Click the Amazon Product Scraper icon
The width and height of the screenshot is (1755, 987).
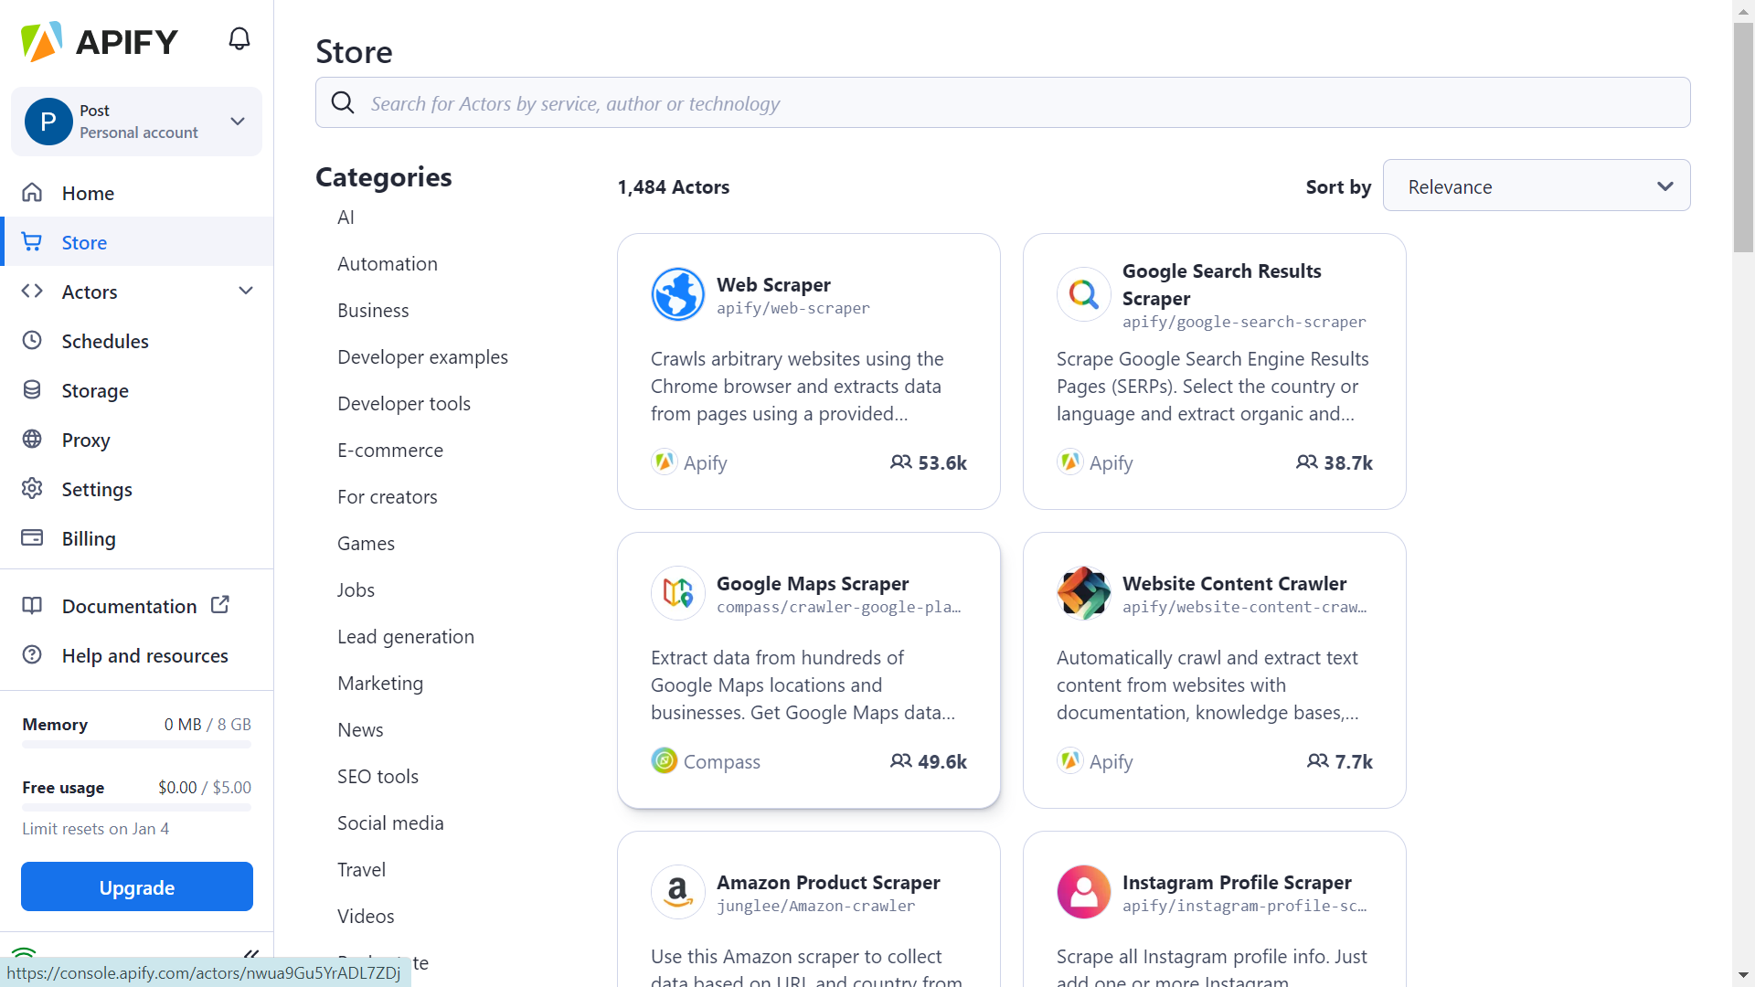[x=677, y=892]
